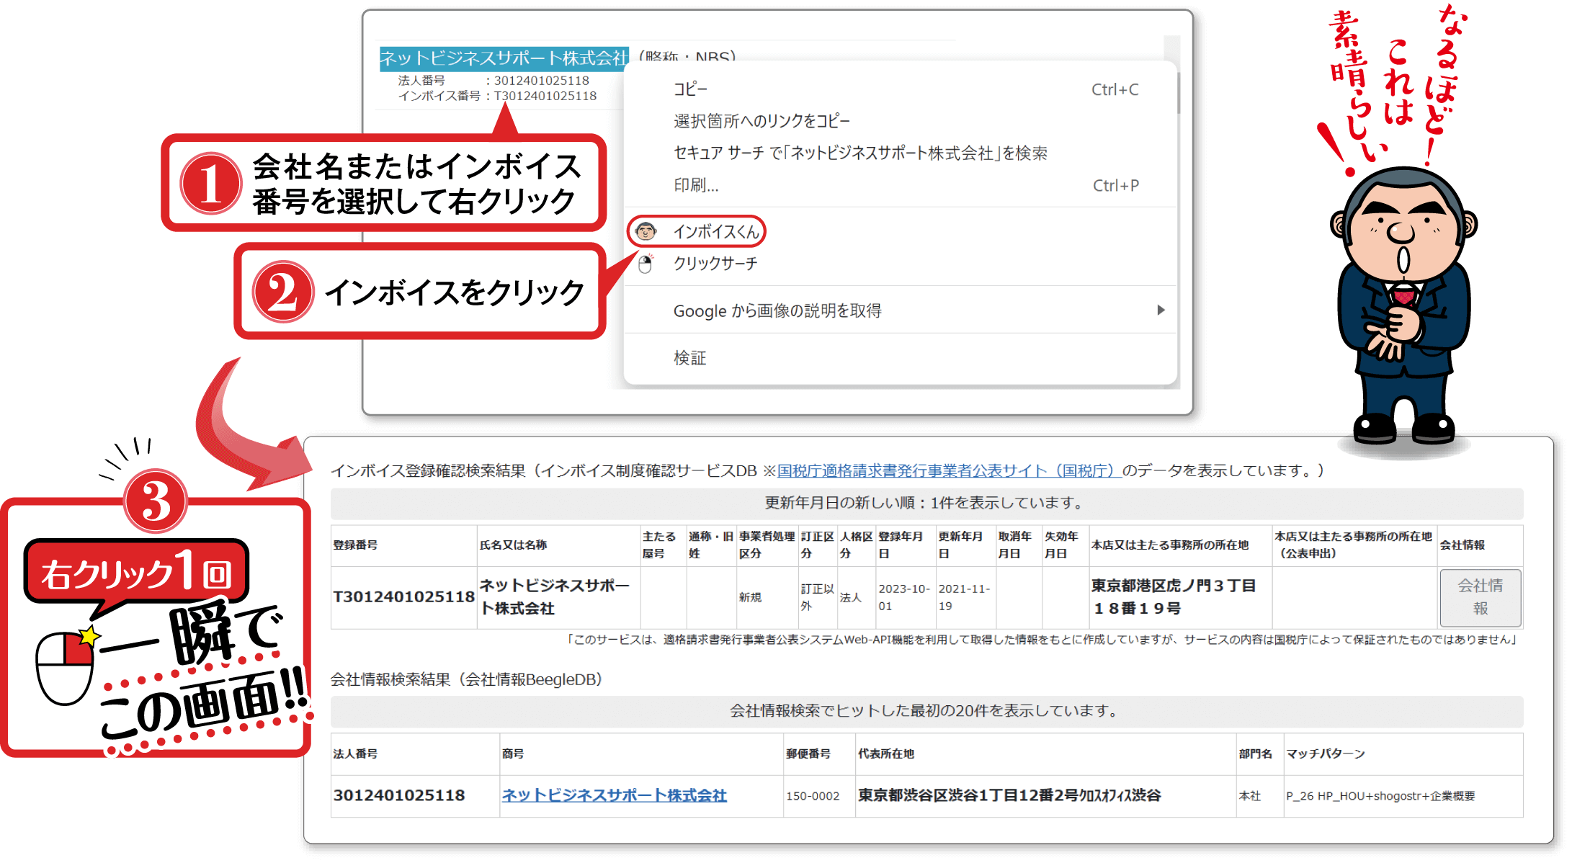Expand Google から画像の説明を取得 submenu arrow

[x=1161, y=310]
